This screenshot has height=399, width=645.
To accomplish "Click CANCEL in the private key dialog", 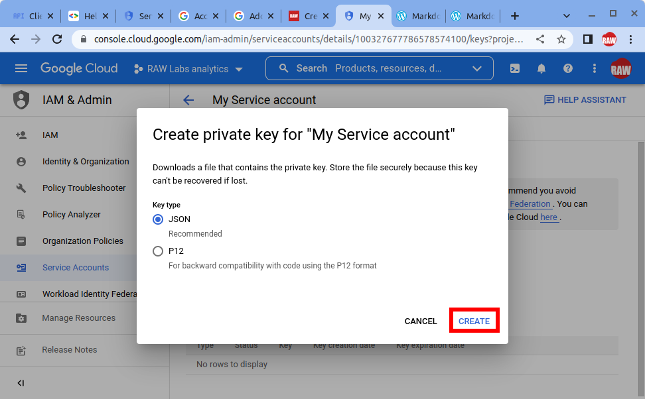I will pyautogui.click(x=421, y=321).
